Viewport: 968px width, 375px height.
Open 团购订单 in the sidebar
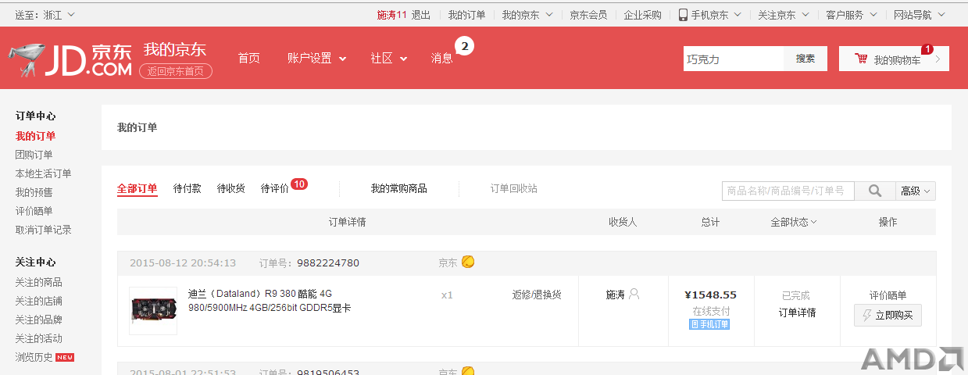click(x=34, y=155)
